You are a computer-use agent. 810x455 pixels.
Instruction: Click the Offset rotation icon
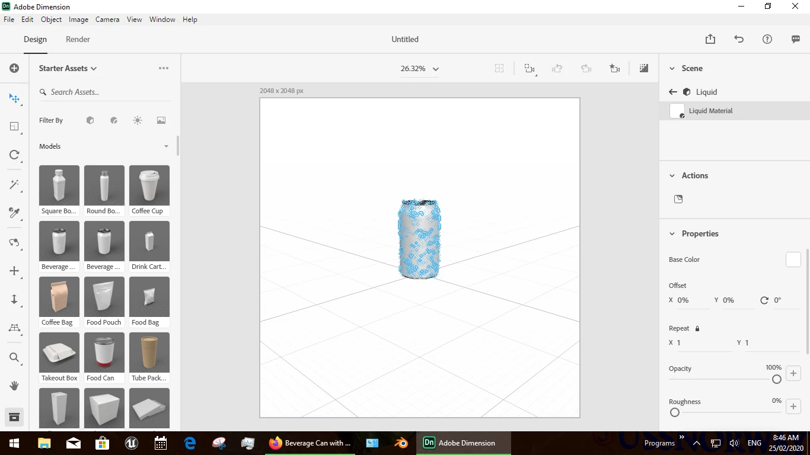tap(764, 300)
